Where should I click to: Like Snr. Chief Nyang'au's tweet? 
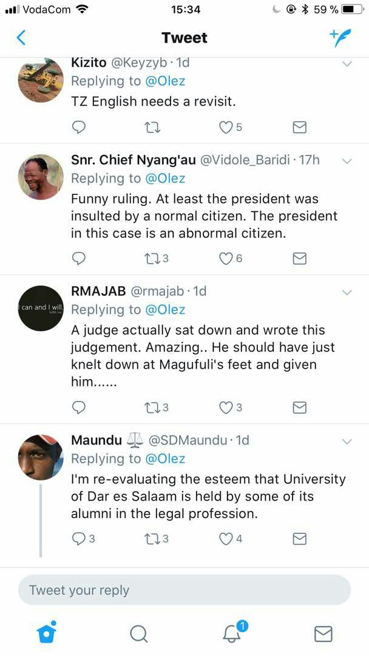point(226,259)
